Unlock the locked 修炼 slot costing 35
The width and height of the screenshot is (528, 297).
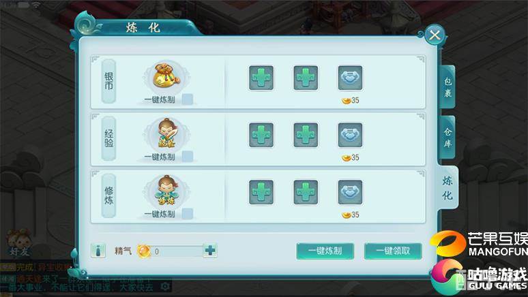click(x=350, y=192)
